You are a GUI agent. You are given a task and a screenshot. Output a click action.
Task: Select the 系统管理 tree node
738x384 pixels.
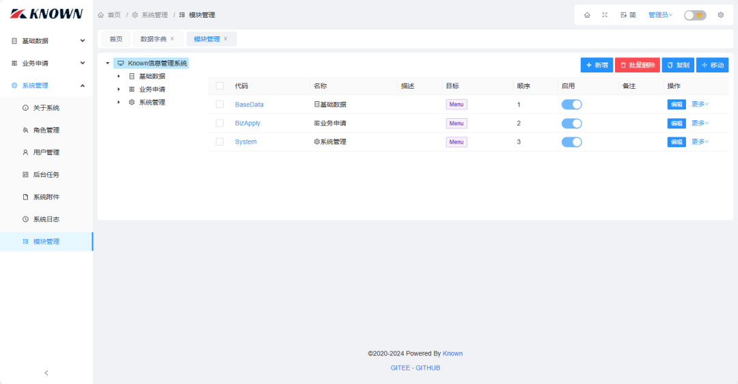[152, 102]
